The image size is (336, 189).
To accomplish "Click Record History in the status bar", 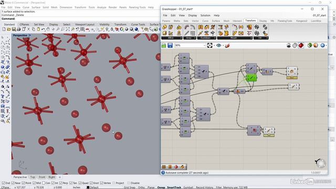I will (x=204, y=187).
